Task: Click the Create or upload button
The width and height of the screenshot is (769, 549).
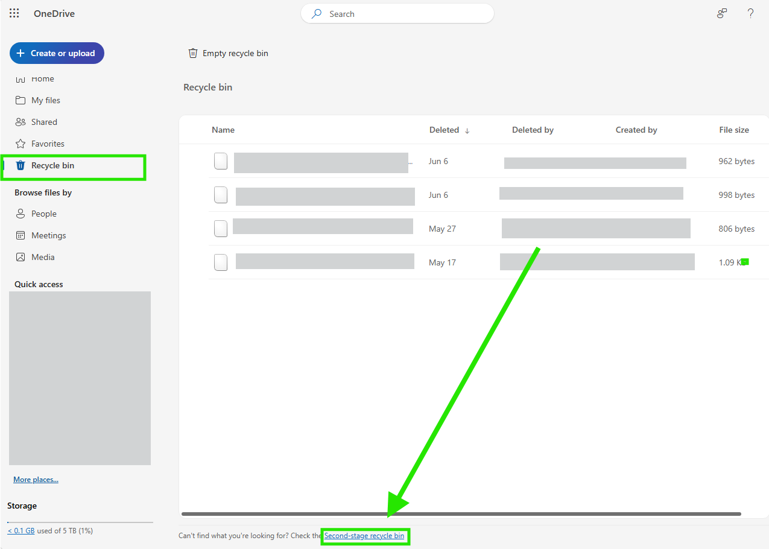Action: point(57,53)
